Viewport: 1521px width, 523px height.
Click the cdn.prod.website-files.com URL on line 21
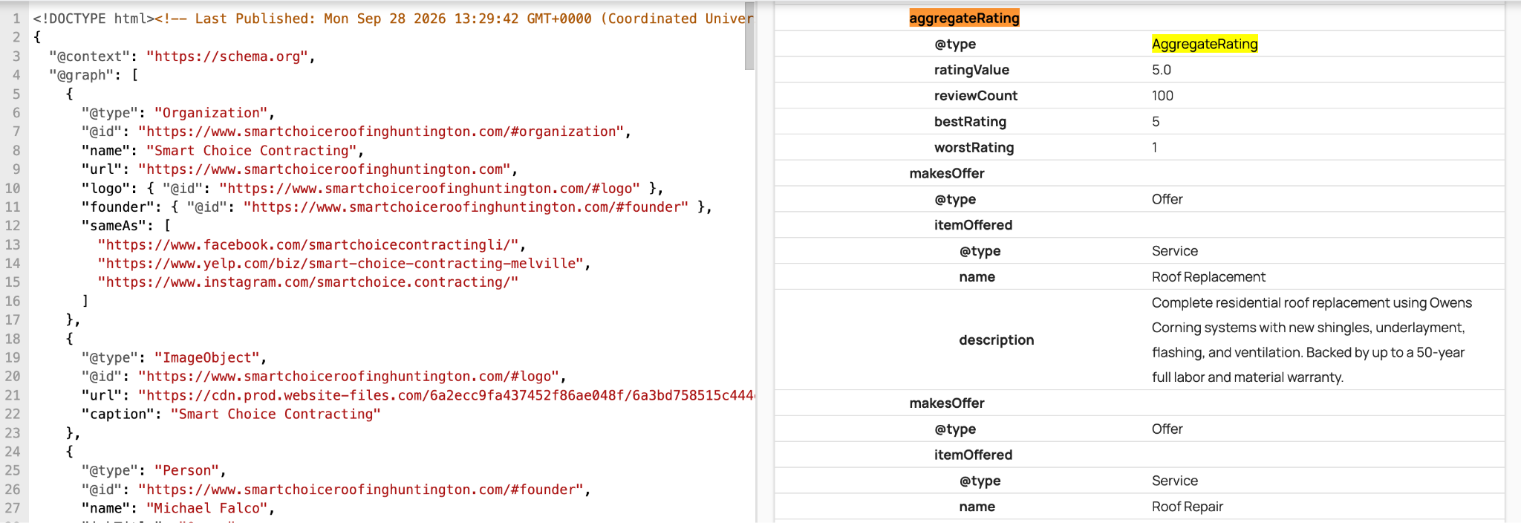tap(446, 395)
